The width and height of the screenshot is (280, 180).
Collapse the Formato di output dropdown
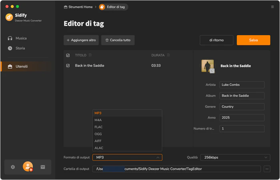127,158
